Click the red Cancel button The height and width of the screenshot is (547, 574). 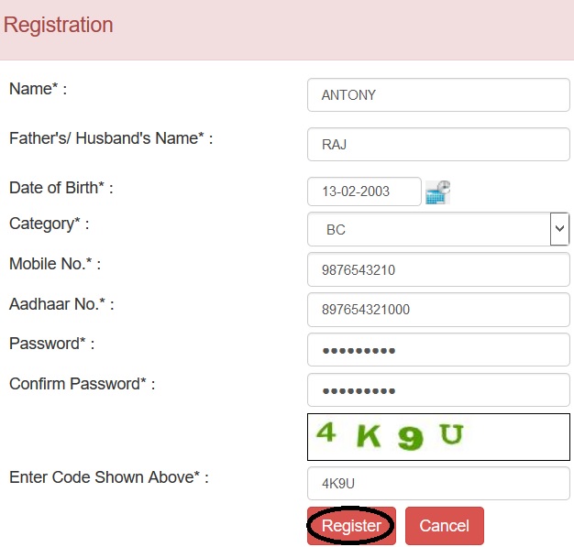pyautogui.click(x=445, y=526)
